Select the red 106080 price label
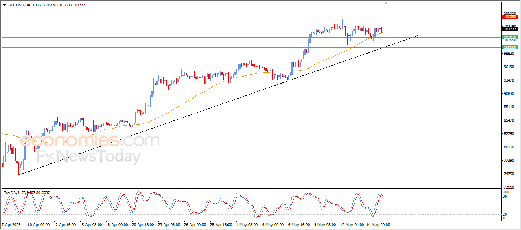Image resolution: width=521 pixels, height=230 pixels. [510, 17]
